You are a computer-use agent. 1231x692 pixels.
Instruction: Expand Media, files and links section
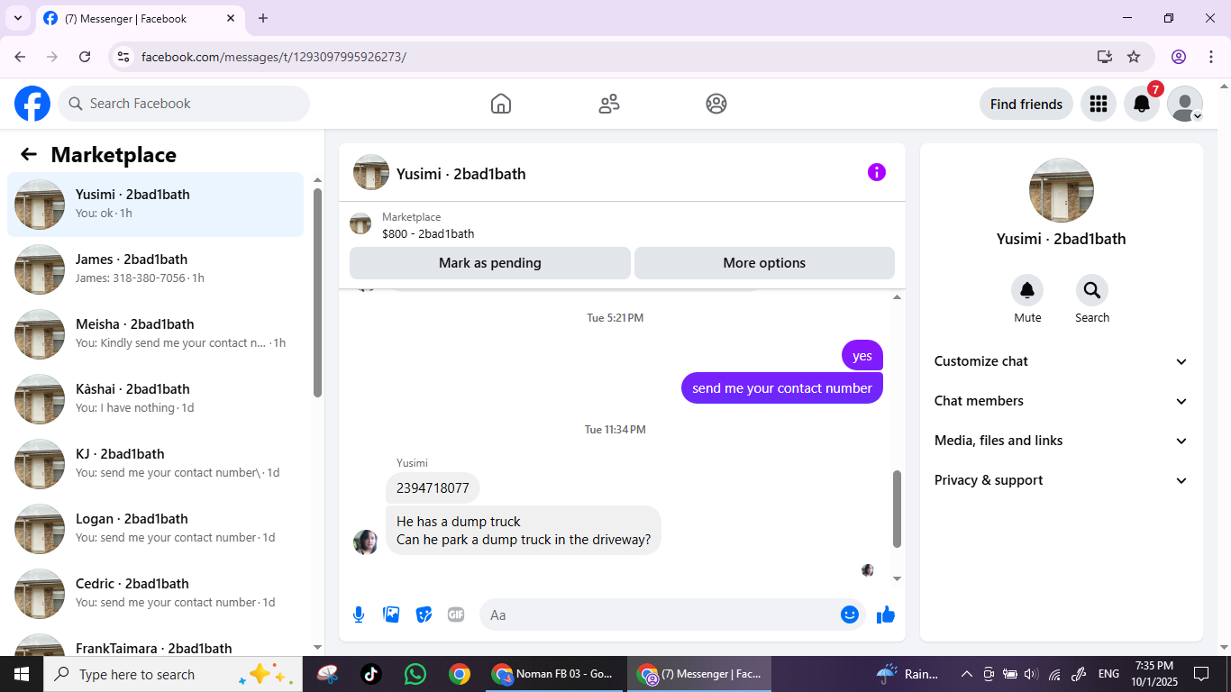(x=1062, y=441)
